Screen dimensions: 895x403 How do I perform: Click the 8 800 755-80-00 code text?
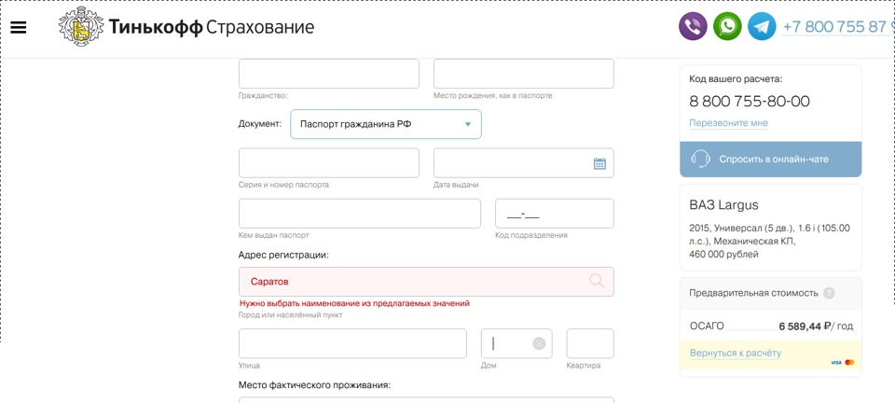tap(750, 101)
